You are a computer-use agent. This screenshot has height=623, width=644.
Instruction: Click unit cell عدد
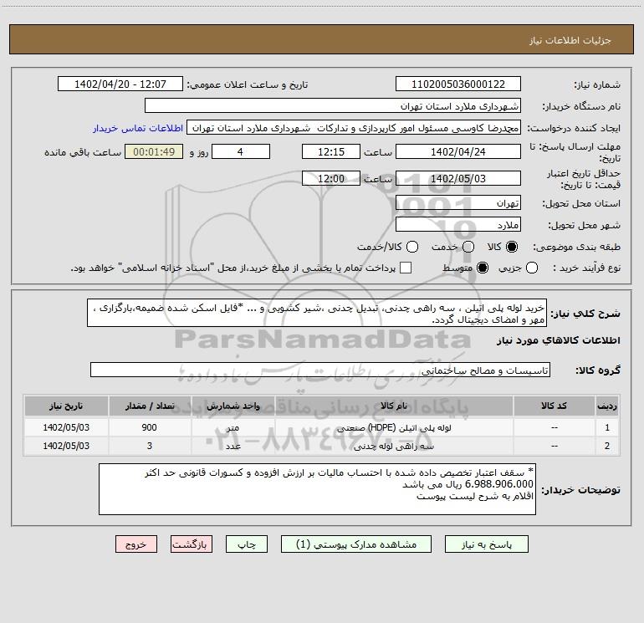coord(233,446)
